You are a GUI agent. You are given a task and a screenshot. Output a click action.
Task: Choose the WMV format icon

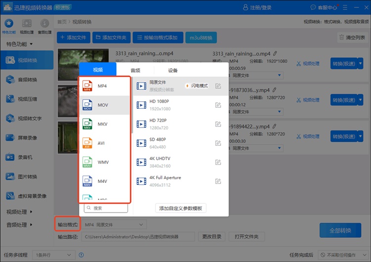click(87, 162)
